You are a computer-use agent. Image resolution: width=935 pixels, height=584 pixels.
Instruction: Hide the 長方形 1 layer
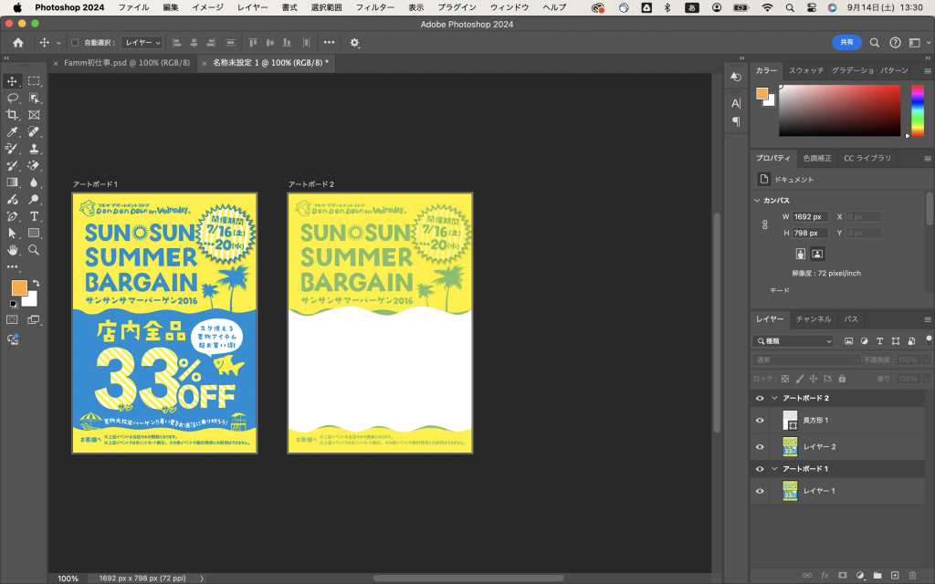click(760, 421)
